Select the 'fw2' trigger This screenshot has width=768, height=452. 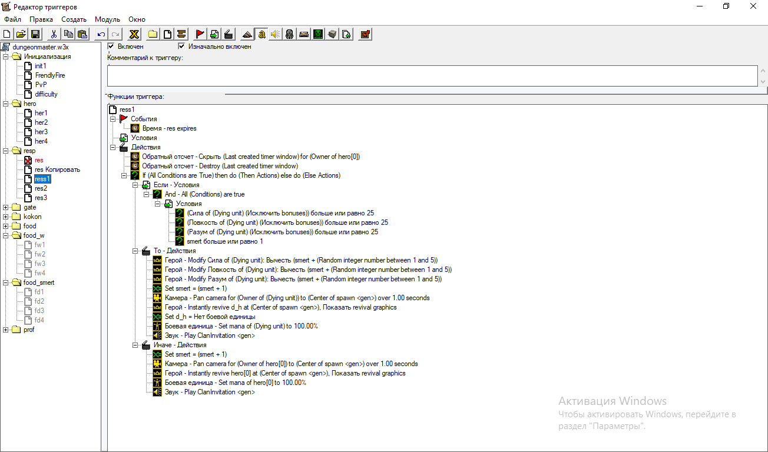tap(39, 254)
